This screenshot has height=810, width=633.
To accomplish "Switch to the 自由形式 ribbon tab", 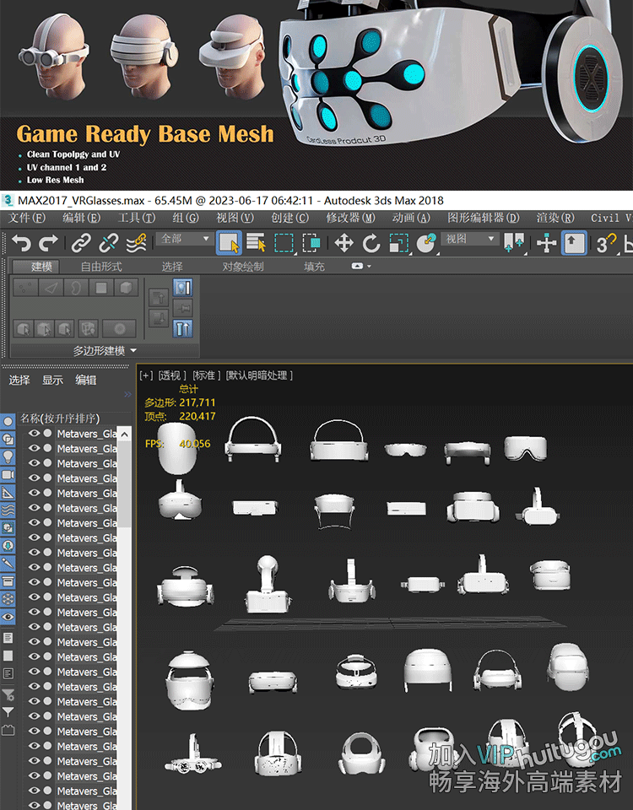I will [x=101, y=267].
